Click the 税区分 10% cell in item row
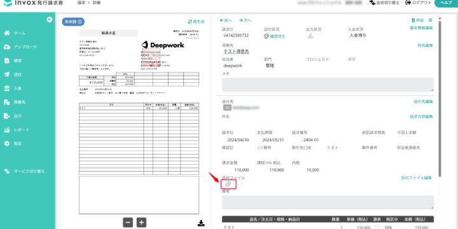This screenshot has width=458, height=229. (389, 227)
